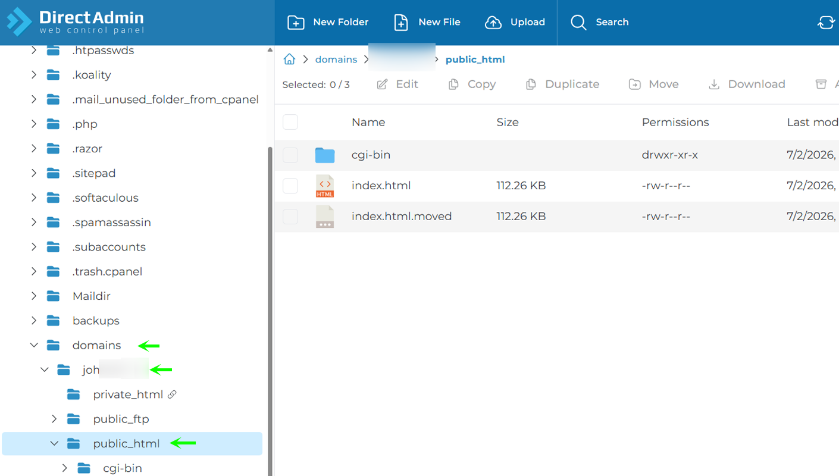This screenshot has width=839, height=476.
Task: Click the private_html folder icon
Action: click(x=74, y=394)
